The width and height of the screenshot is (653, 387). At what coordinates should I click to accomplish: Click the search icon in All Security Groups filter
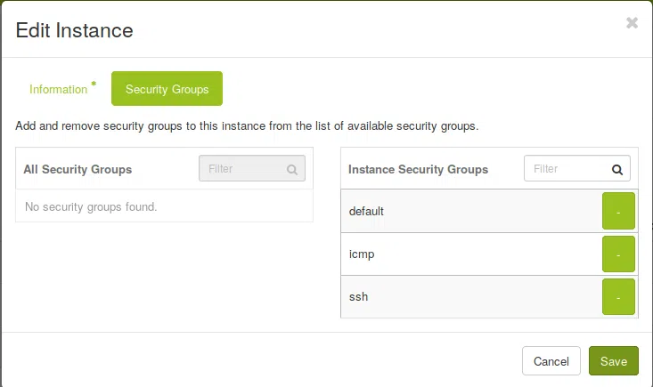pyautogui.click(x=292, y=169)
